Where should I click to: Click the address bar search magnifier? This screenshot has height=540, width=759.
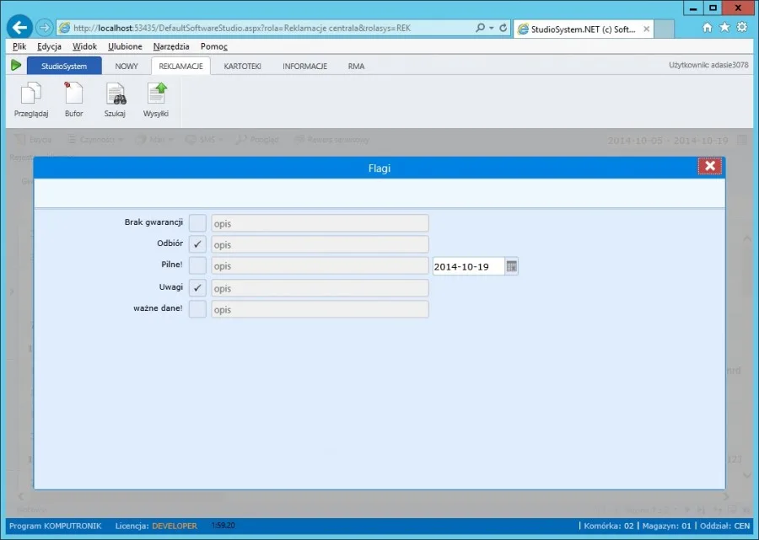tap(480, 28)
